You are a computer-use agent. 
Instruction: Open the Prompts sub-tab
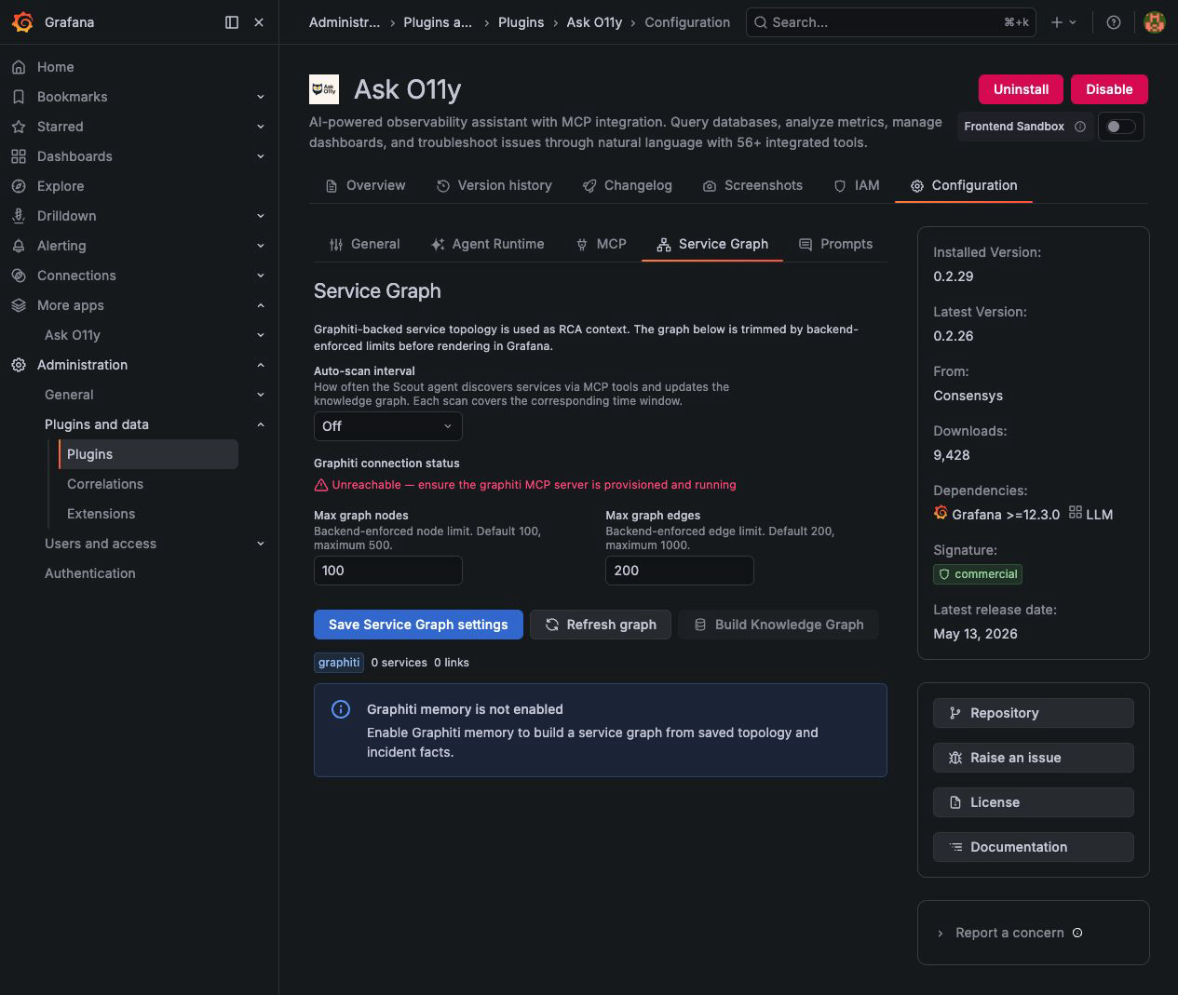836,244
